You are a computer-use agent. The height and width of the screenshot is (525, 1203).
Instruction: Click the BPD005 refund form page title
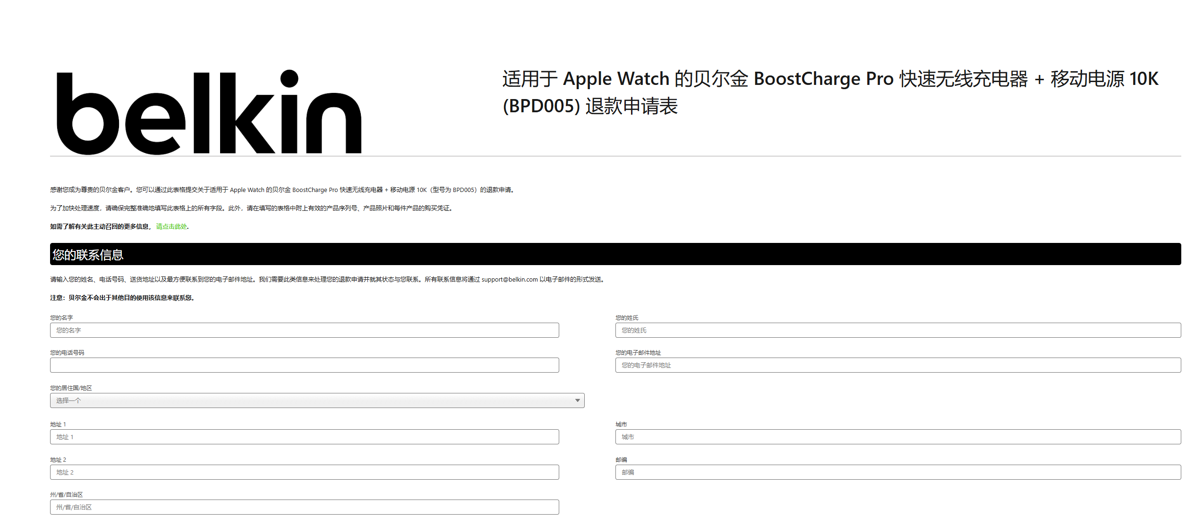[x=830, y=92]
